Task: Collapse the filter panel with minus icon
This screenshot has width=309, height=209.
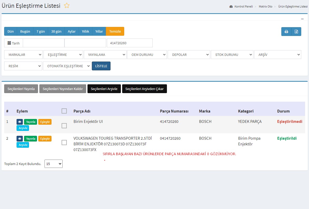Action: pos(302,19)
